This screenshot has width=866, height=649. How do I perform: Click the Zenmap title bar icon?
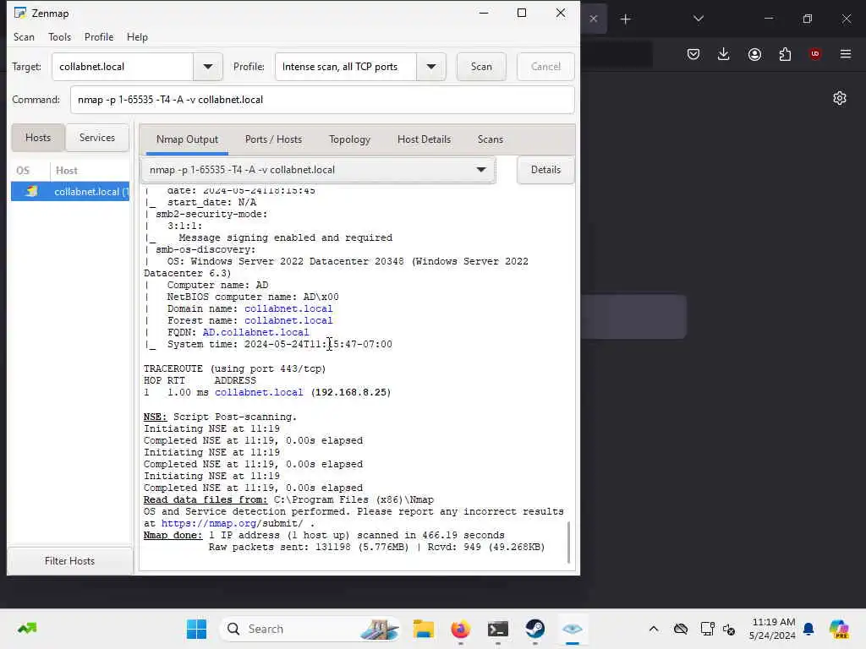20,13
